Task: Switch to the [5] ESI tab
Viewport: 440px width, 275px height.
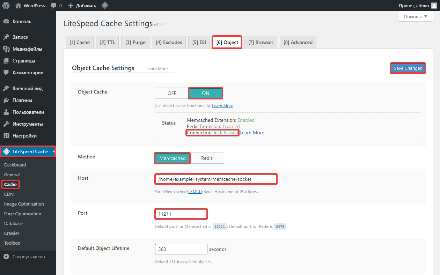Action: tap(199, 42)
